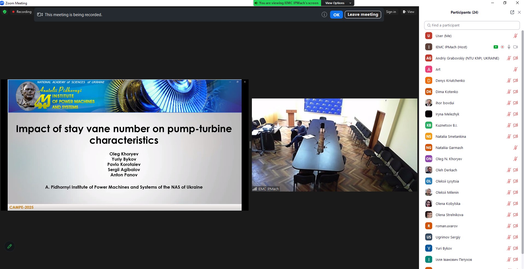Open the View Options dropdown

(338, 3)
